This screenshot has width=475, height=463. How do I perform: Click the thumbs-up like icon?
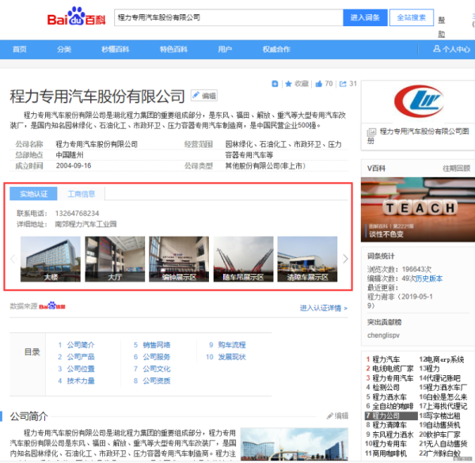click(319, 84)
